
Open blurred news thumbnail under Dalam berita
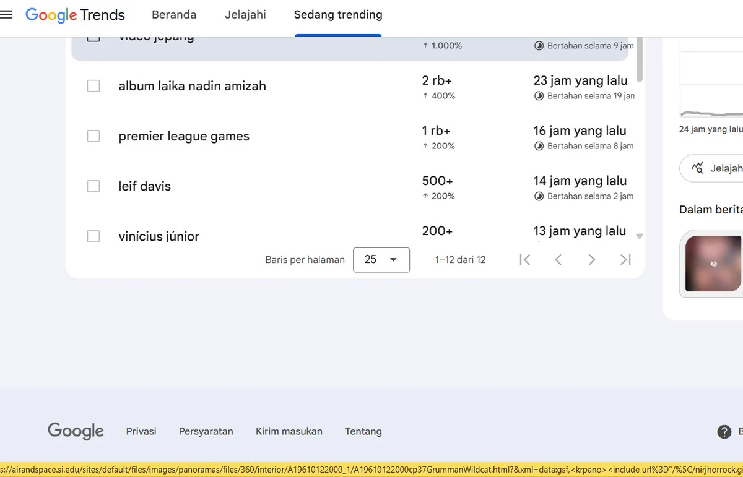pyautogui.click(x=713, y=264)
